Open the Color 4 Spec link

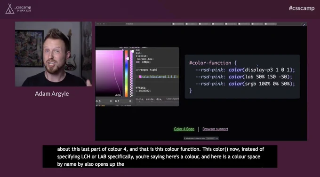coord(184,129)
